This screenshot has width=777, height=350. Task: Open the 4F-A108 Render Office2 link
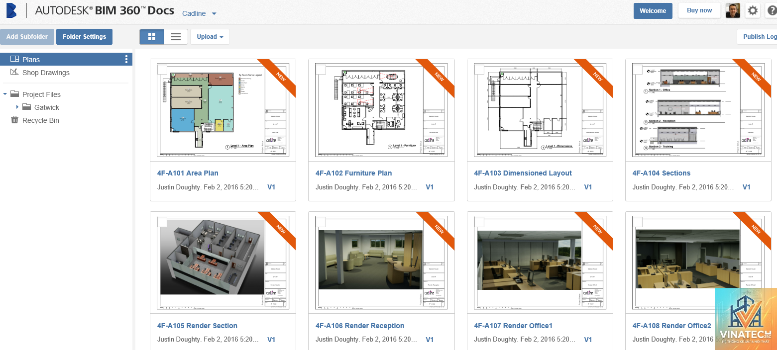[x=672, y=326]
